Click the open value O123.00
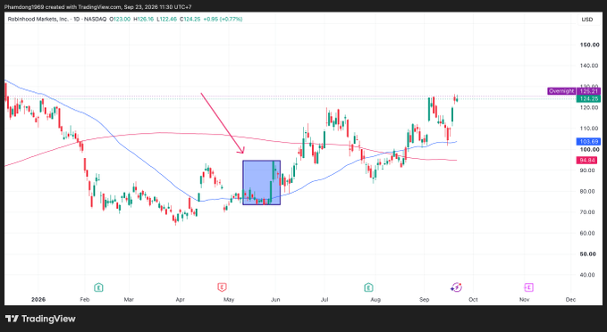 tap(120, 19)
